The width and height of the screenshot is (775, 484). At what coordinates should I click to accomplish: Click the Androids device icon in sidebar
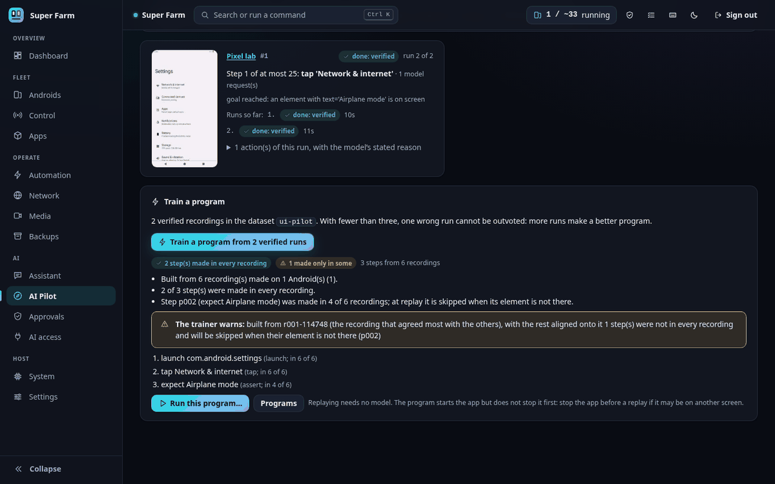point(17,95)
